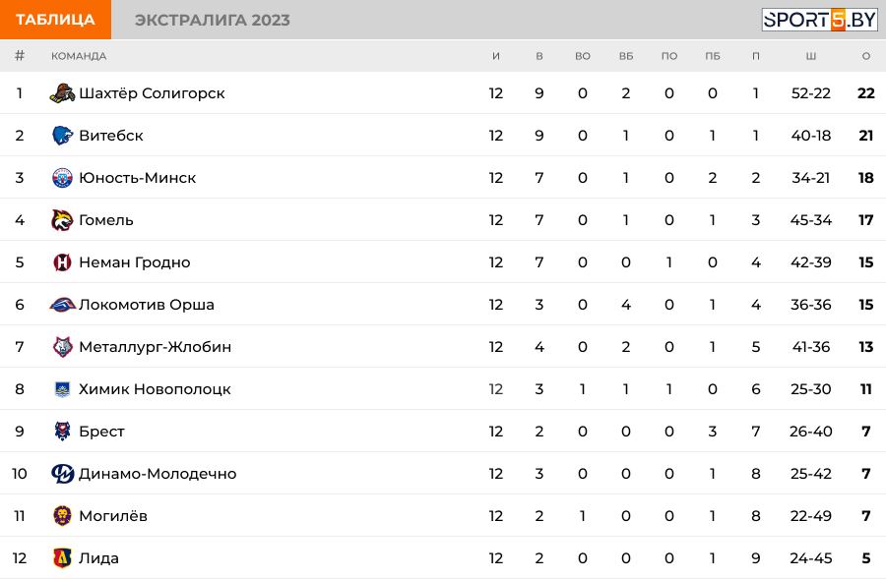Viewport: 886px width, 579px height.
Task: Click the Могилёв lion logo
Action: point(62,516)
